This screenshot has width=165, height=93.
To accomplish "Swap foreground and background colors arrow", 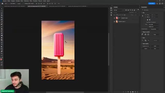I will click(x=2, y=58).
